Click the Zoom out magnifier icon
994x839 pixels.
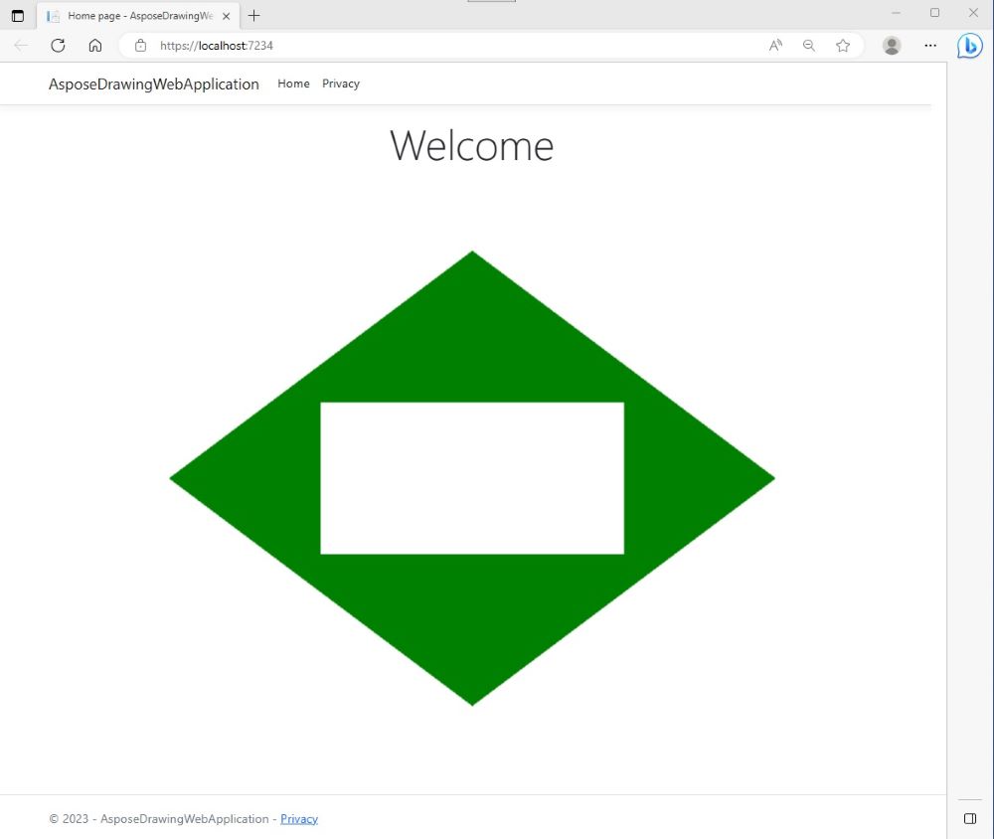(809, 46)
